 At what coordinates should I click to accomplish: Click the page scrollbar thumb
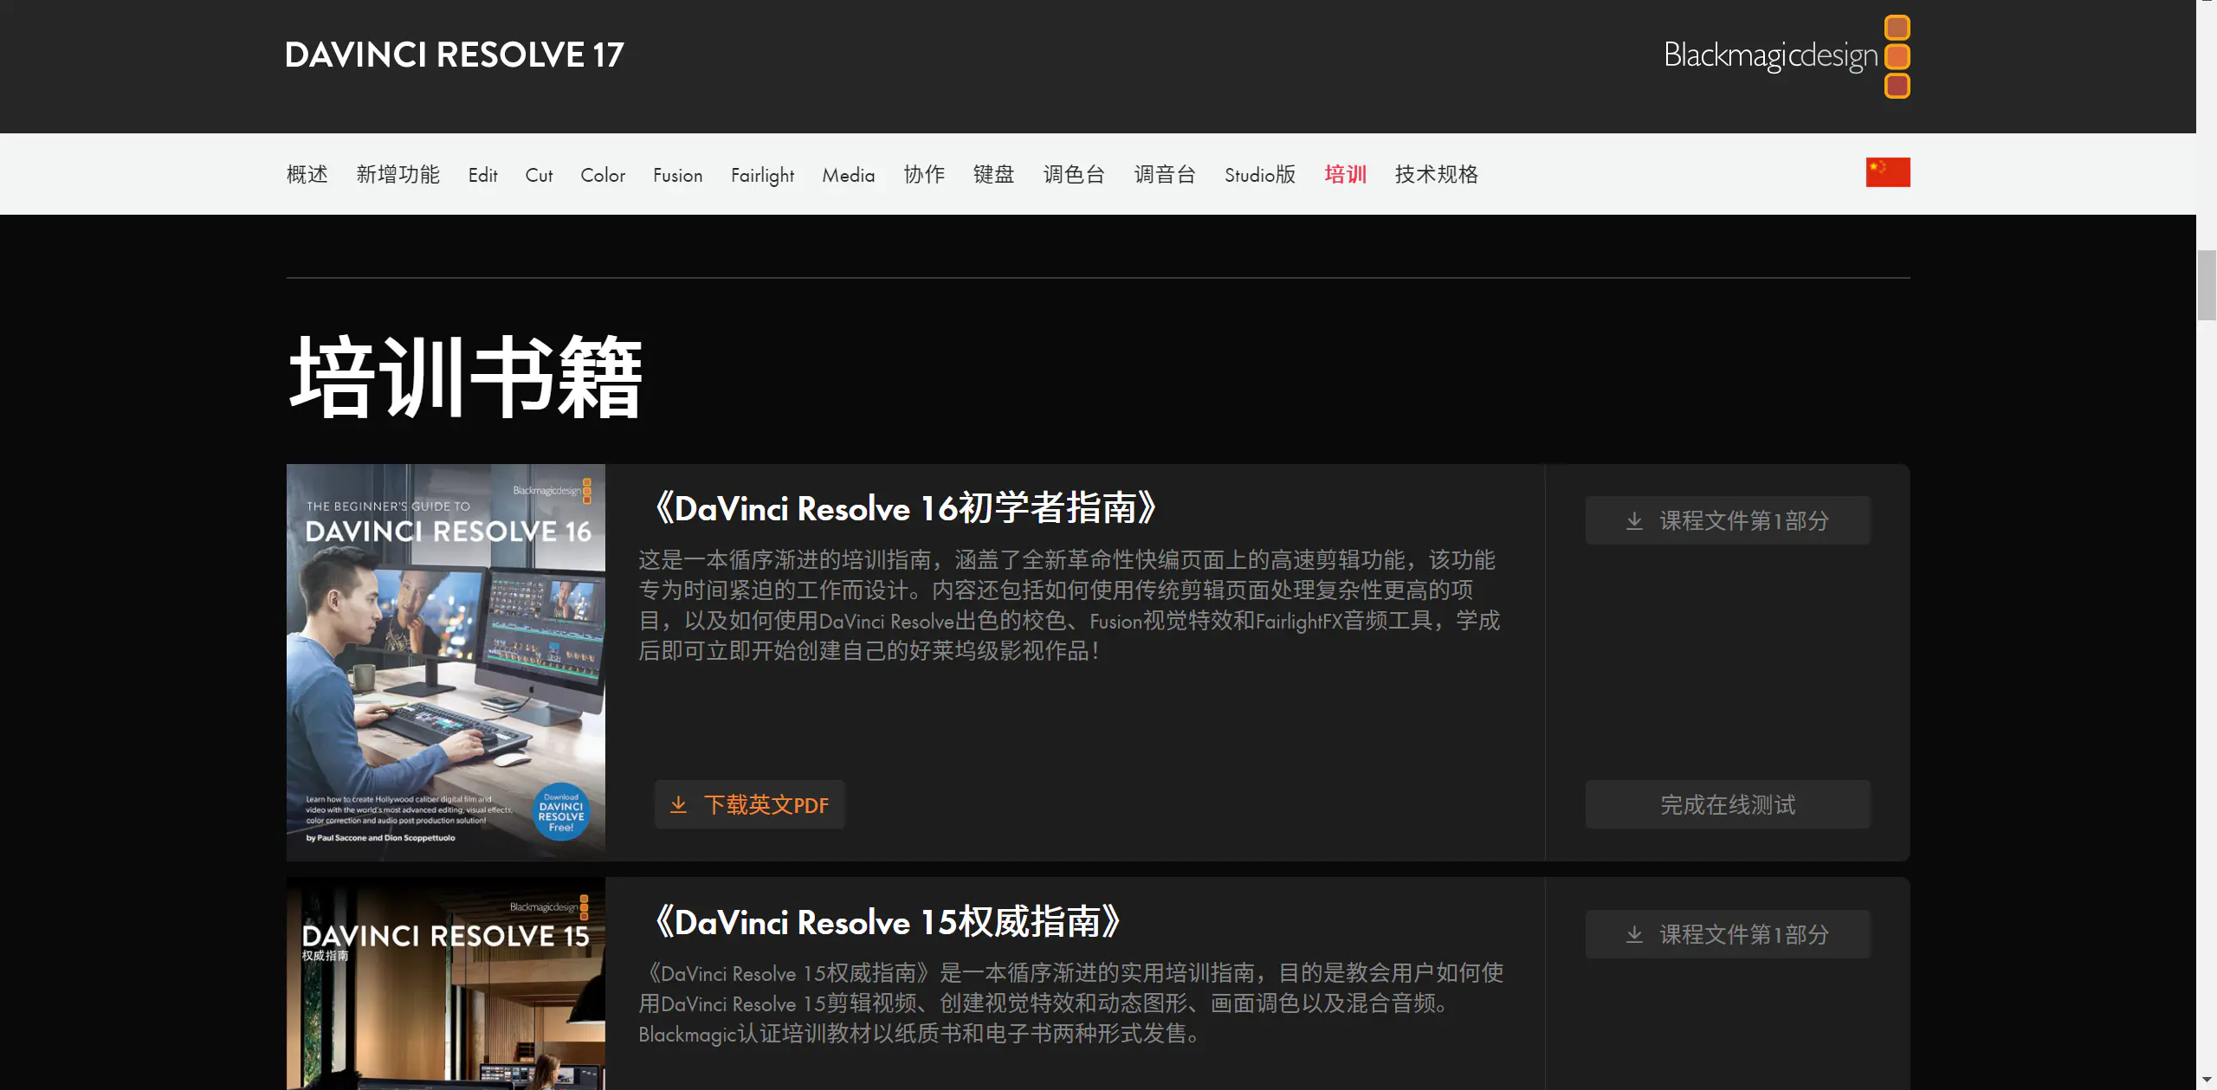2207,285
